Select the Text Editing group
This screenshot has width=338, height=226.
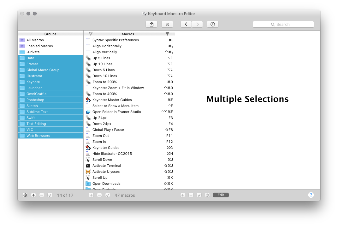[50, 124]
